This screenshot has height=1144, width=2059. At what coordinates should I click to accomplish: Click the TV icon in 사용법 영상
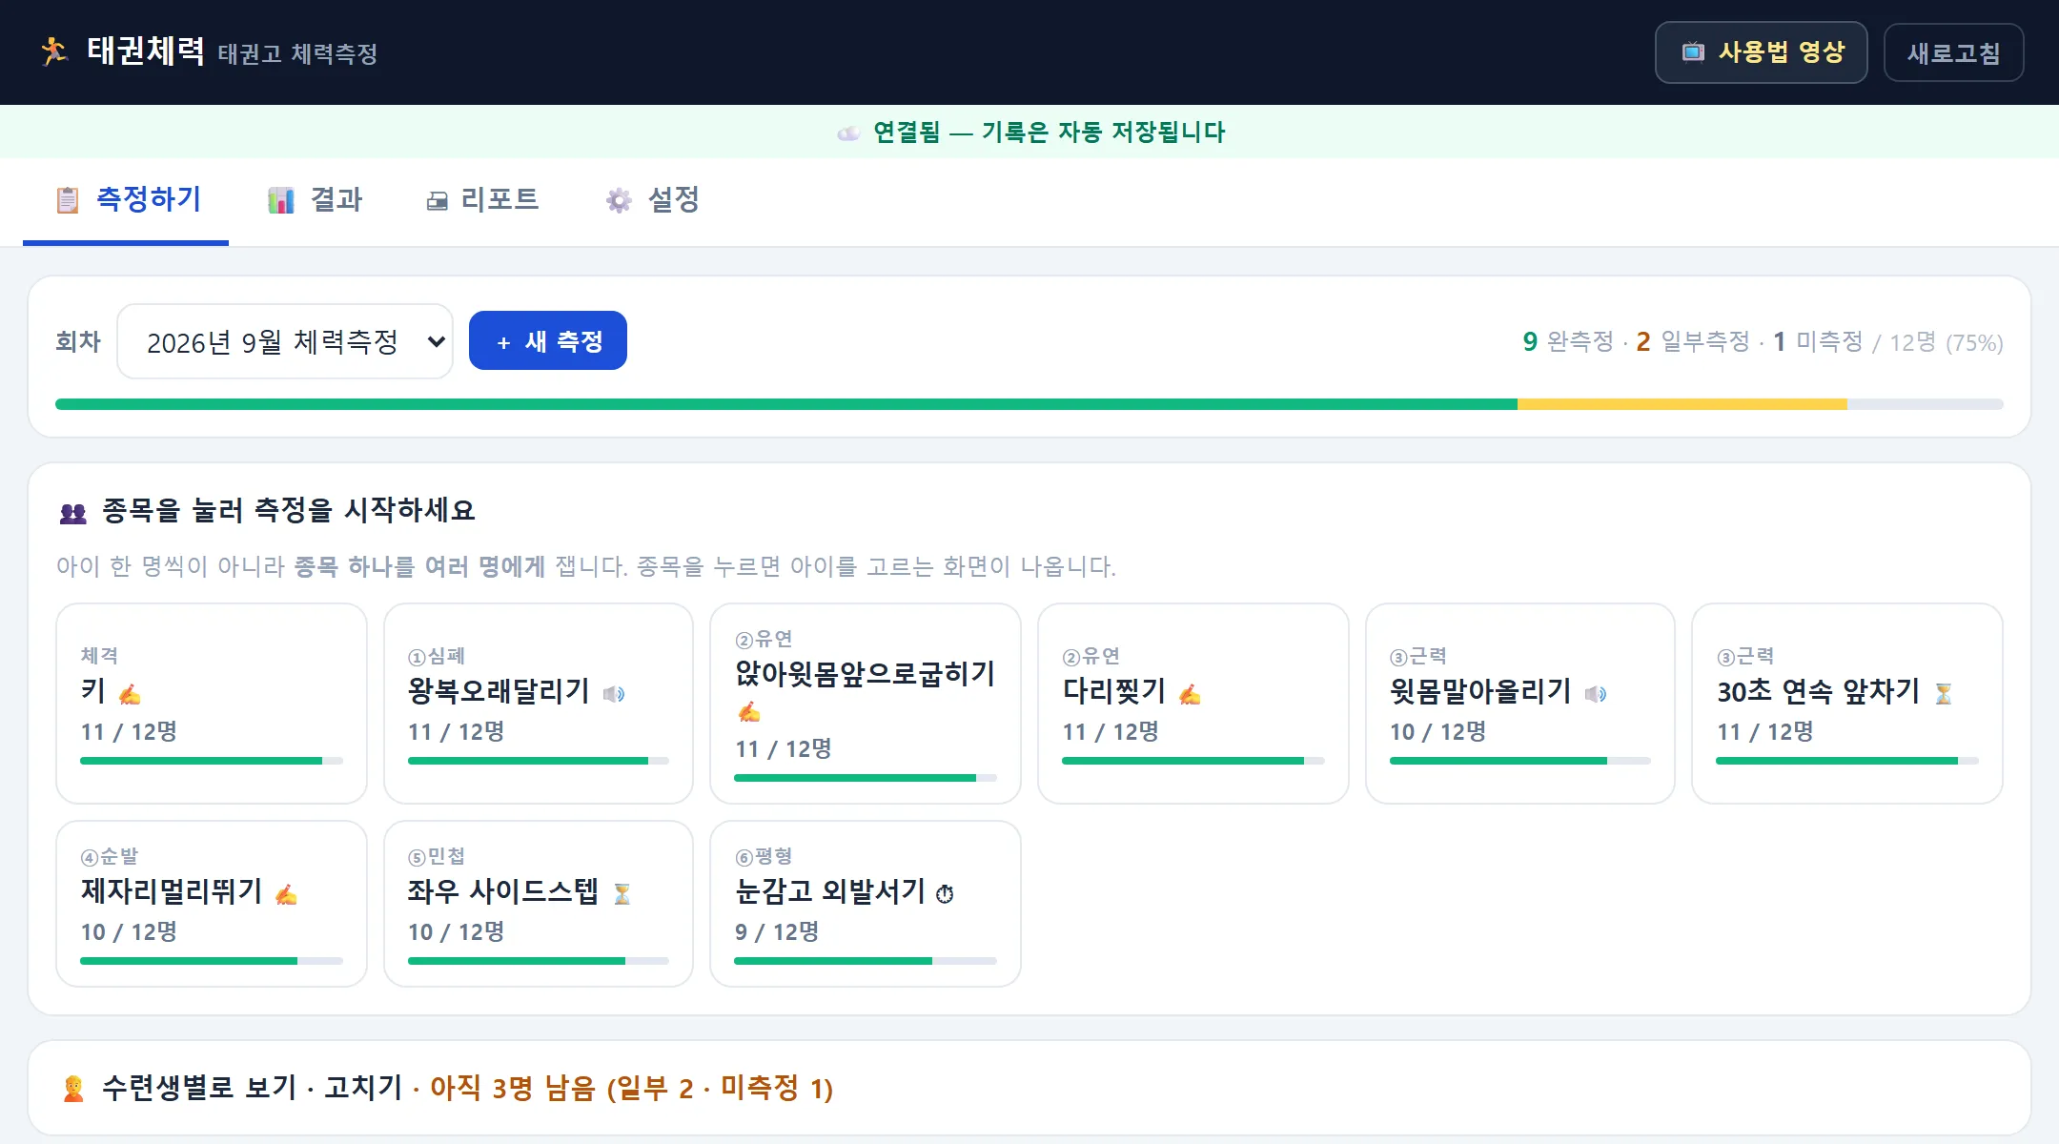point(1693,52)
